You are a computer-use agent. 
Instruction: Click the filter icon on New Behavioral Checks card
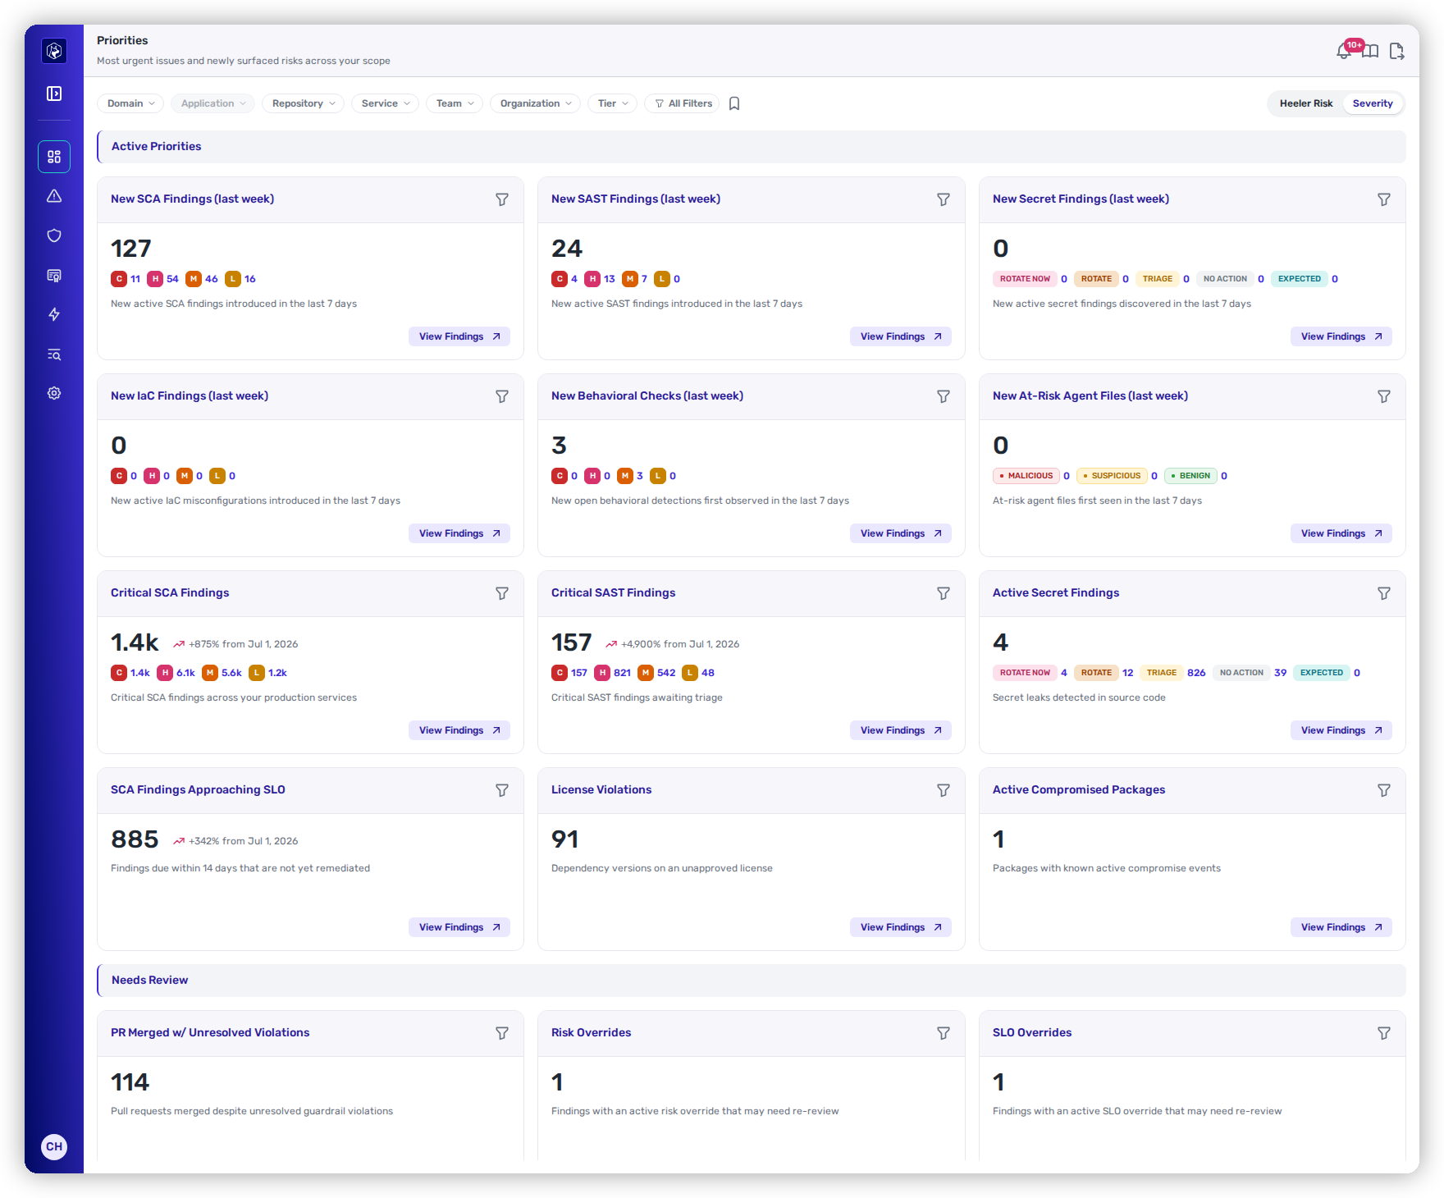pyautogui.click(x=944, y=396)
